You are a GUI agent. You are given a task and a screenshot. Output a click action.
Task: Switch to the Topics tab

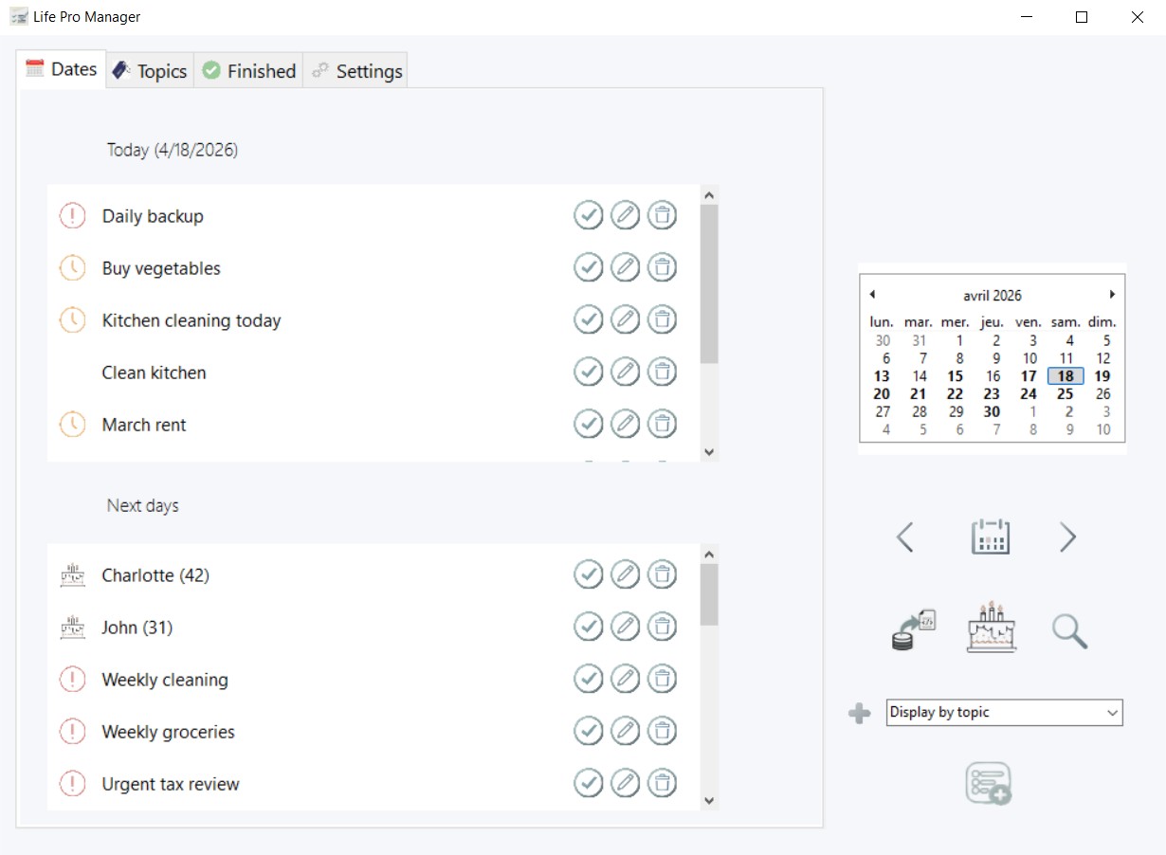click(149, 69)
